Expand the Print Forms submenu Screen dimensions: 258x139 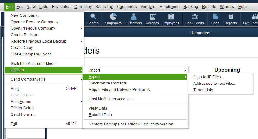pos(21,102)
